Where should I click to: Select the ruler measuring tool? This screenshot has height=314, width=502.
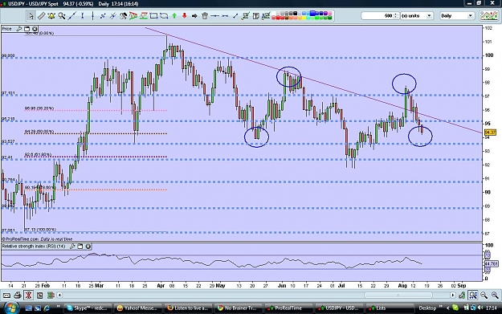coord(41,16)
